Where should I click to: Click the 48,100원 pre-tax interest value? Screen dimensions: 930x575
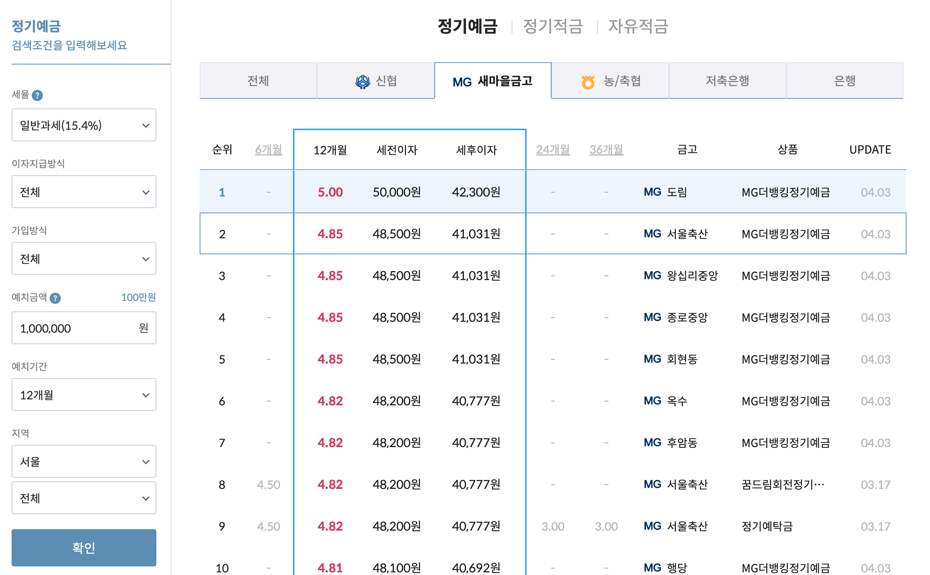396,568
